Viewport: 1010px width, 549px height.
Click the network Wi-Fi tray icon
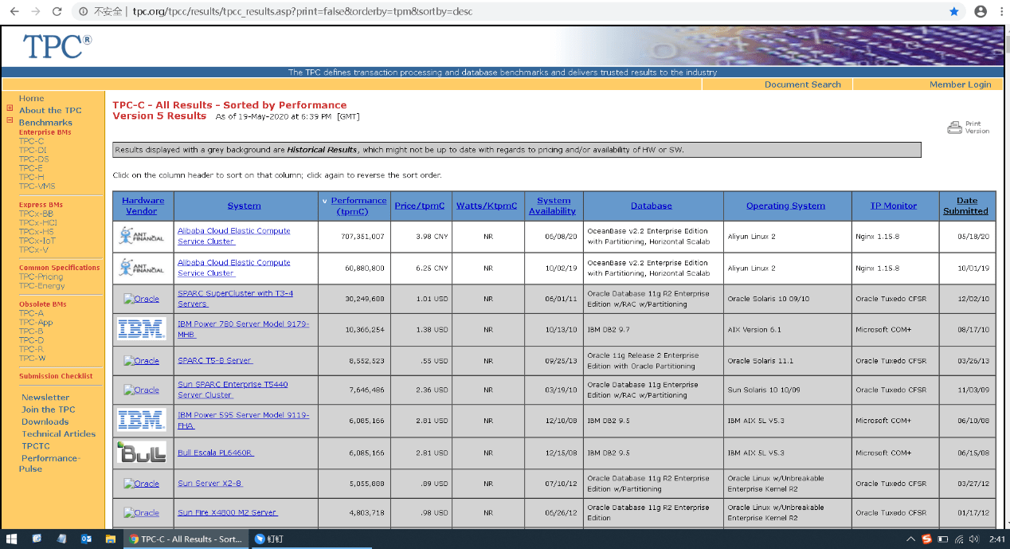coord(960,539)
